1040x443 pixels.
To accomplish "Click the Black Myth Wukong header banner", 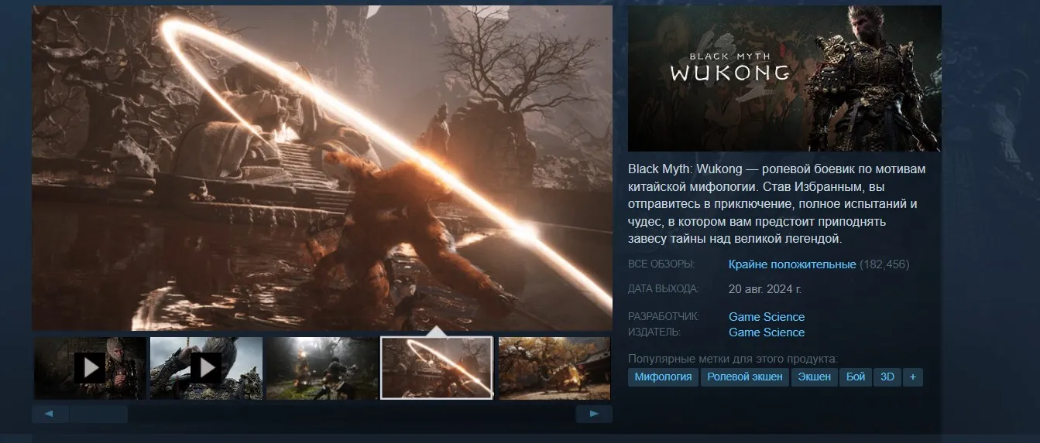I will [784, 78].
